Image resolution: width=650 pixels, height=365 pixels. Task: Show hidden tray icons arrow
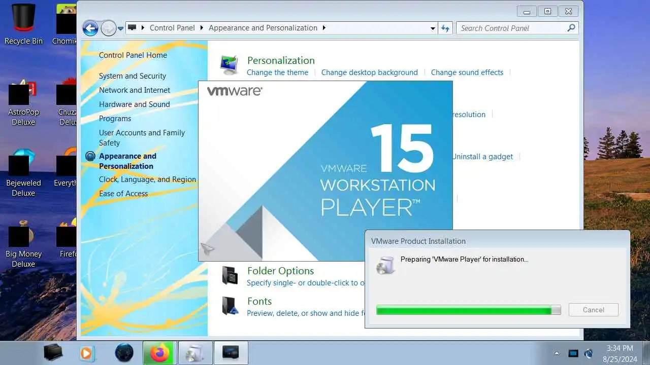pyautogui.click(x=557, y=353)
